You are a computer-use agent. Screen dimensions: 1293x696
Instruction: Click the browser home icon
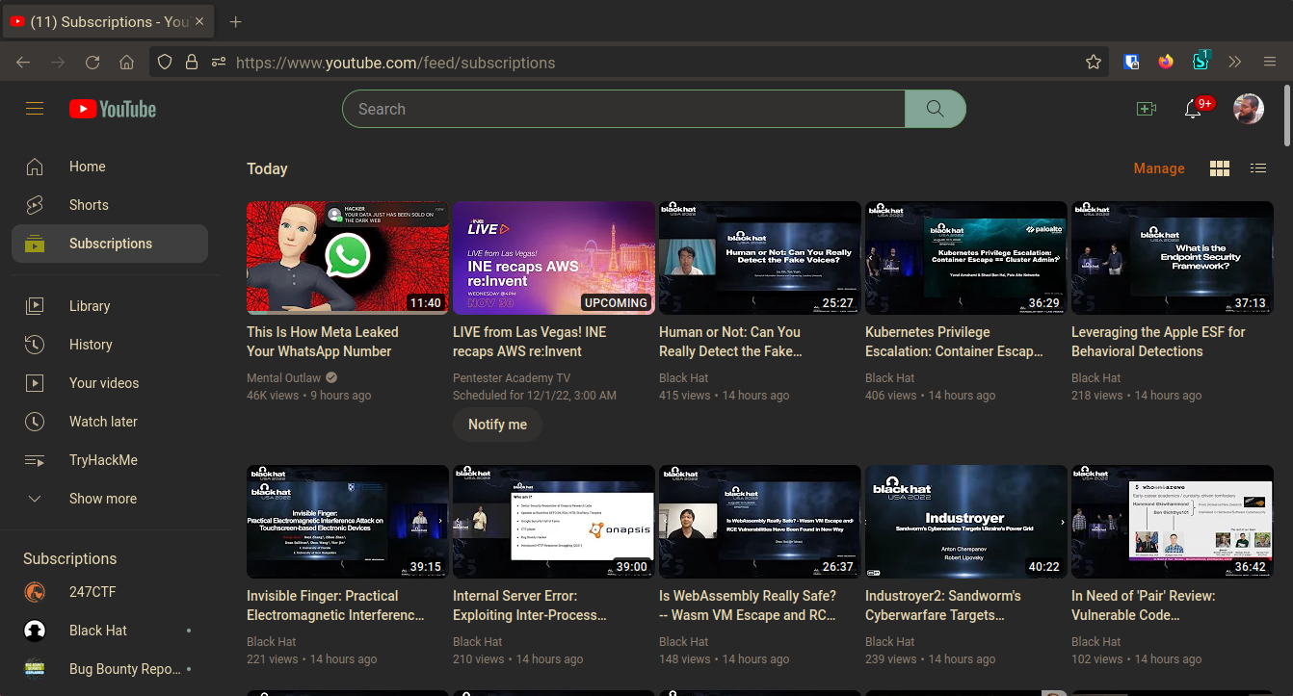click(x=126, y=63)
